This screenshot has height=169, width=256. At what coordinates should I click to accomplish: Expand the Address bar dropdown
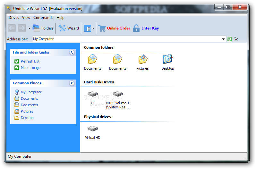point(223,39)
